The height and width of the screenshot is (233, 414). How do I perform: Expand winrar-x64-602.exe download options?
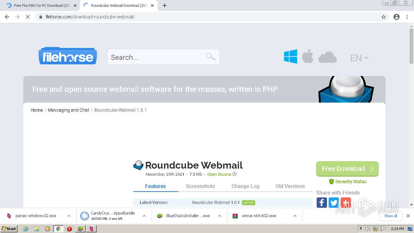point(295,216)
